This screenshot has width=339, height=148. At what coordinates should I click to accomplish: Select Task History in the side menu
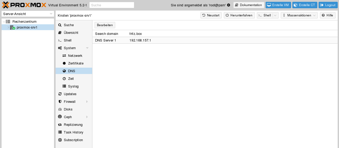click(x=73, y=132)
